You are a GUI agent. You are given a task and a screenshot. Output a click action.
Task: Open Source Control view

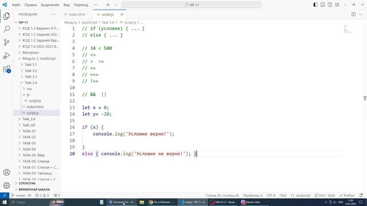click(6, 42)
